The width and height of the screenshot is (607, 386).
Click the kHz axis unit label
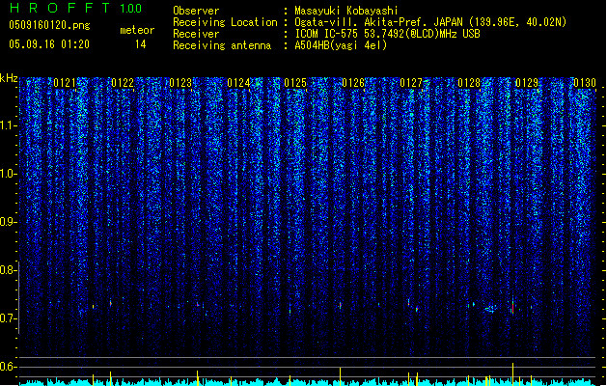point(9,78)
